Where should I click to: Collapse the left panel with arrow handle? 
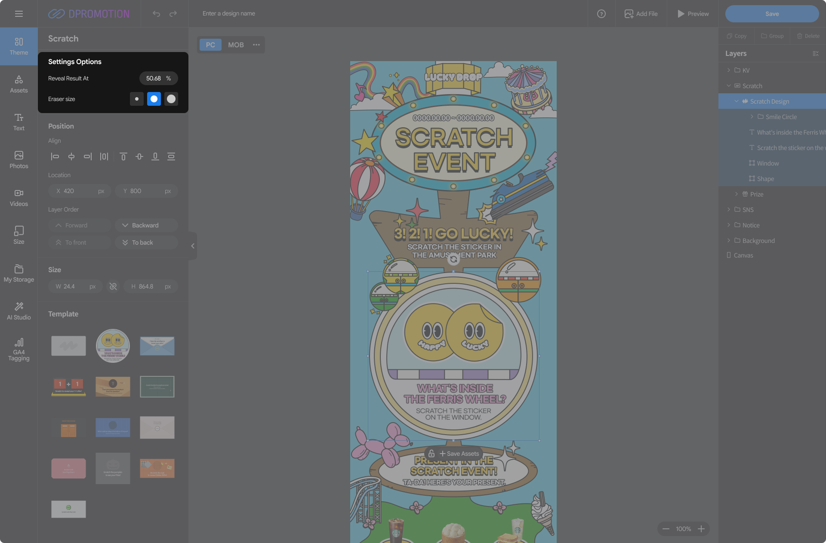coord(193,246)
